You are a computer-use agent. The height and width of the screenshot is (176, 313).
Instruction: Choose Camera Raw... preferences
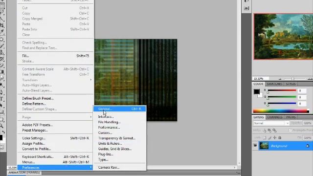coord(109,168)
